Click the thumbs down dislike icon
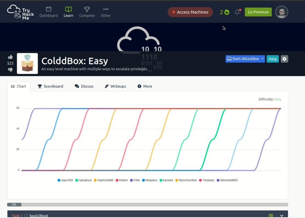This screenshot has width=305, height=218. tap(10, 70)
